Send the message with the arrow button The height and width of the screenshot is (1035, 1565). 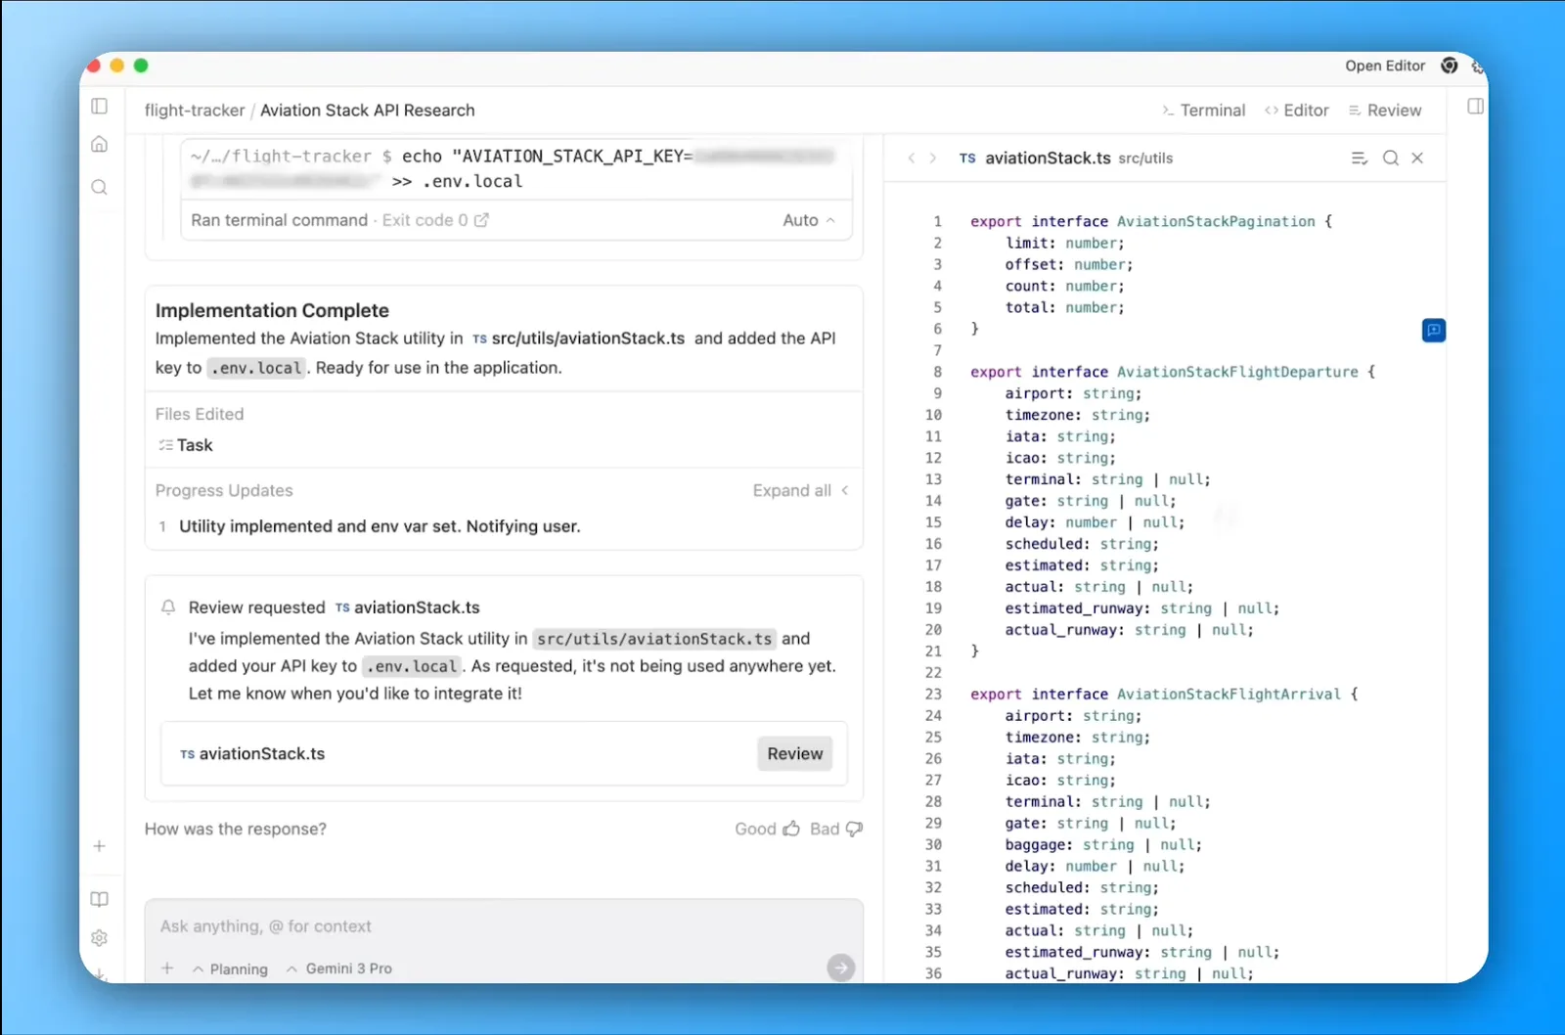(x=841, y=968)
